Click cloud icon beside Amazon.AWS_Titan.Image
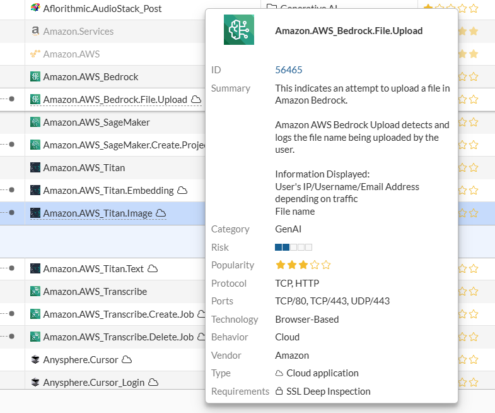This screenshot has width=495, height=413. pyautogui.click(x=161, y=213)
